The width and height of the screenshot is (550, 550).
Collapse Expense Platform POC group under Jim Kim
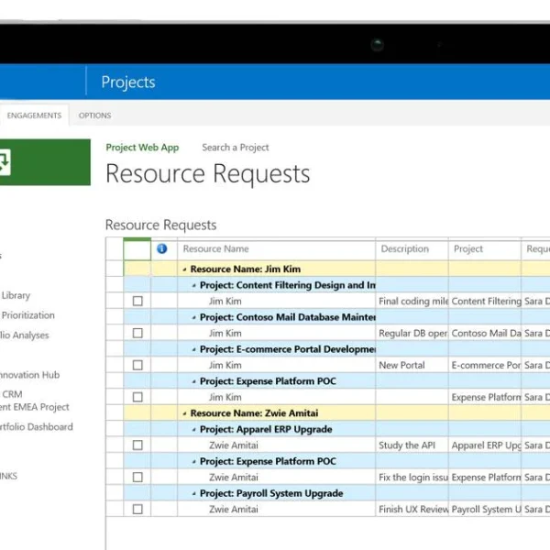[194, 381]
